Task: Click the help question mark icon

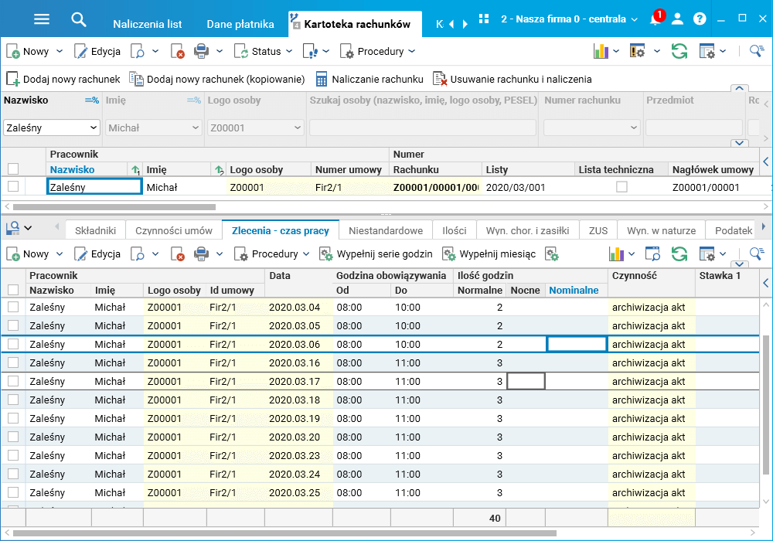Action: point(700,20)
